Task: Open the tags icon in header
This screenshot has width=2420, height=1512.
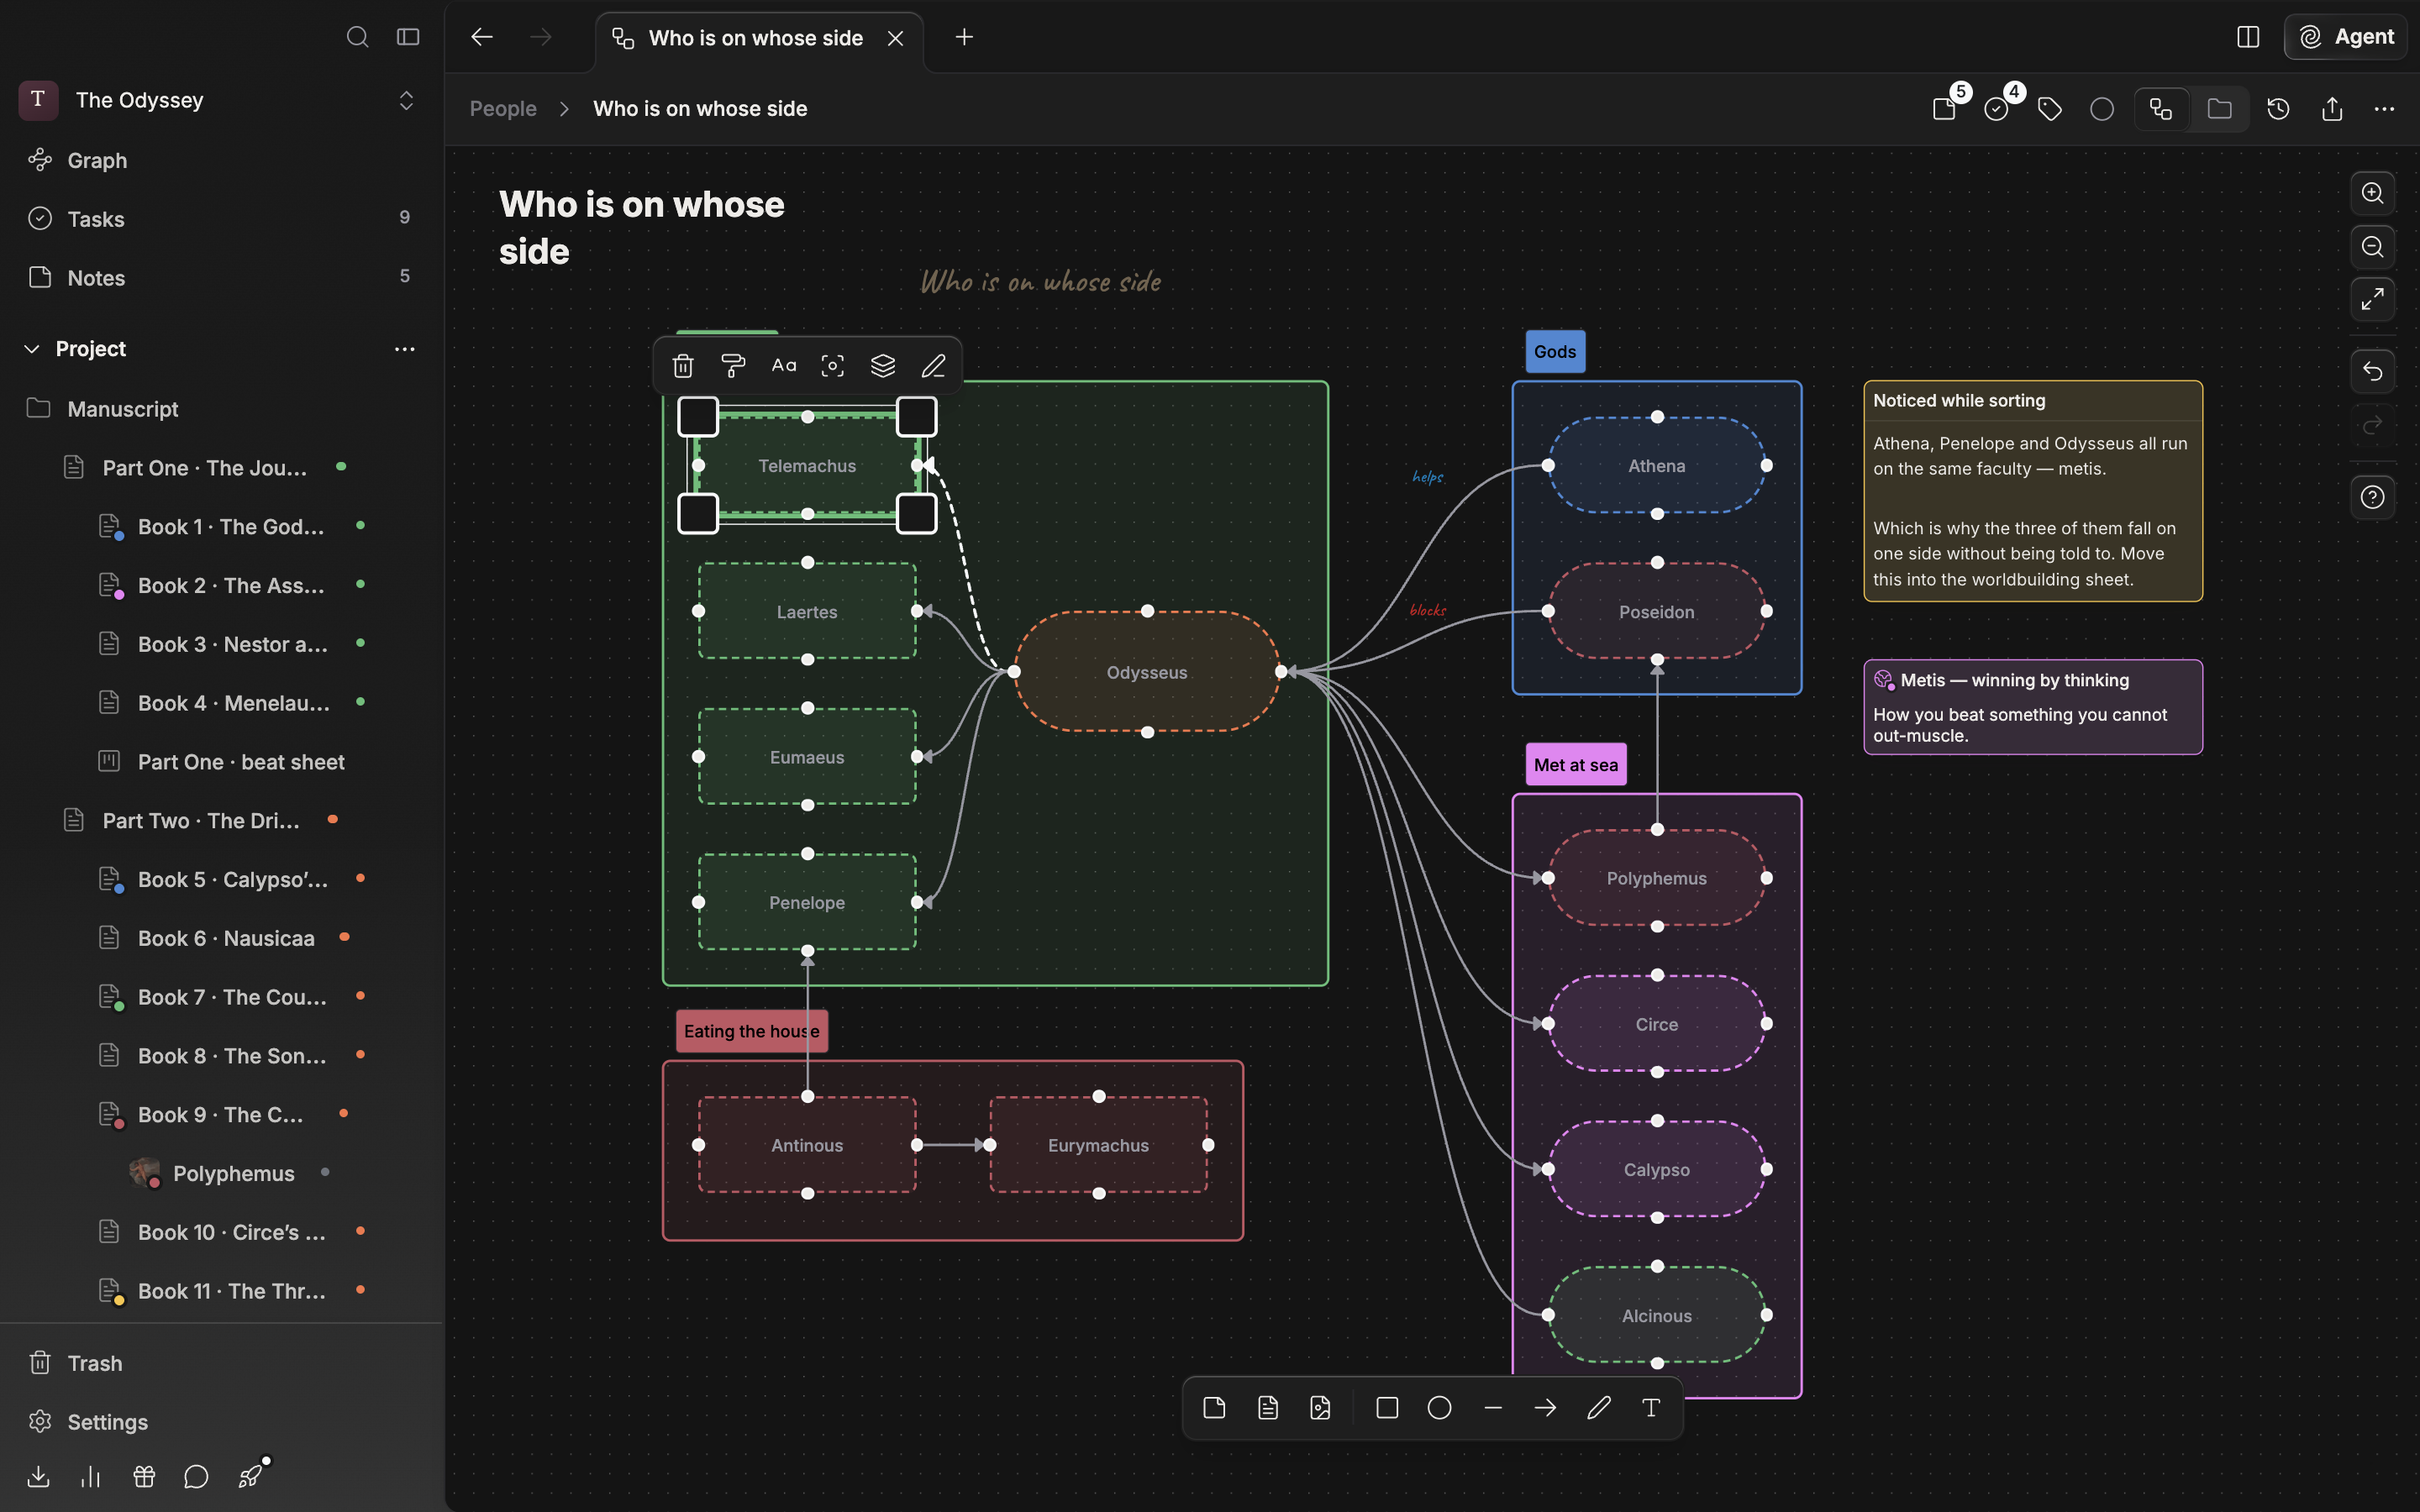Action: [2050, 108]
